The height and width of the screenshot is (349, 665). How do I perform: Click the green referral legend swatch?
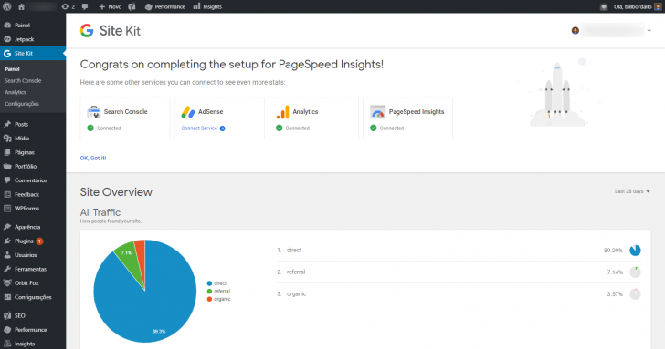pos(209,291)
